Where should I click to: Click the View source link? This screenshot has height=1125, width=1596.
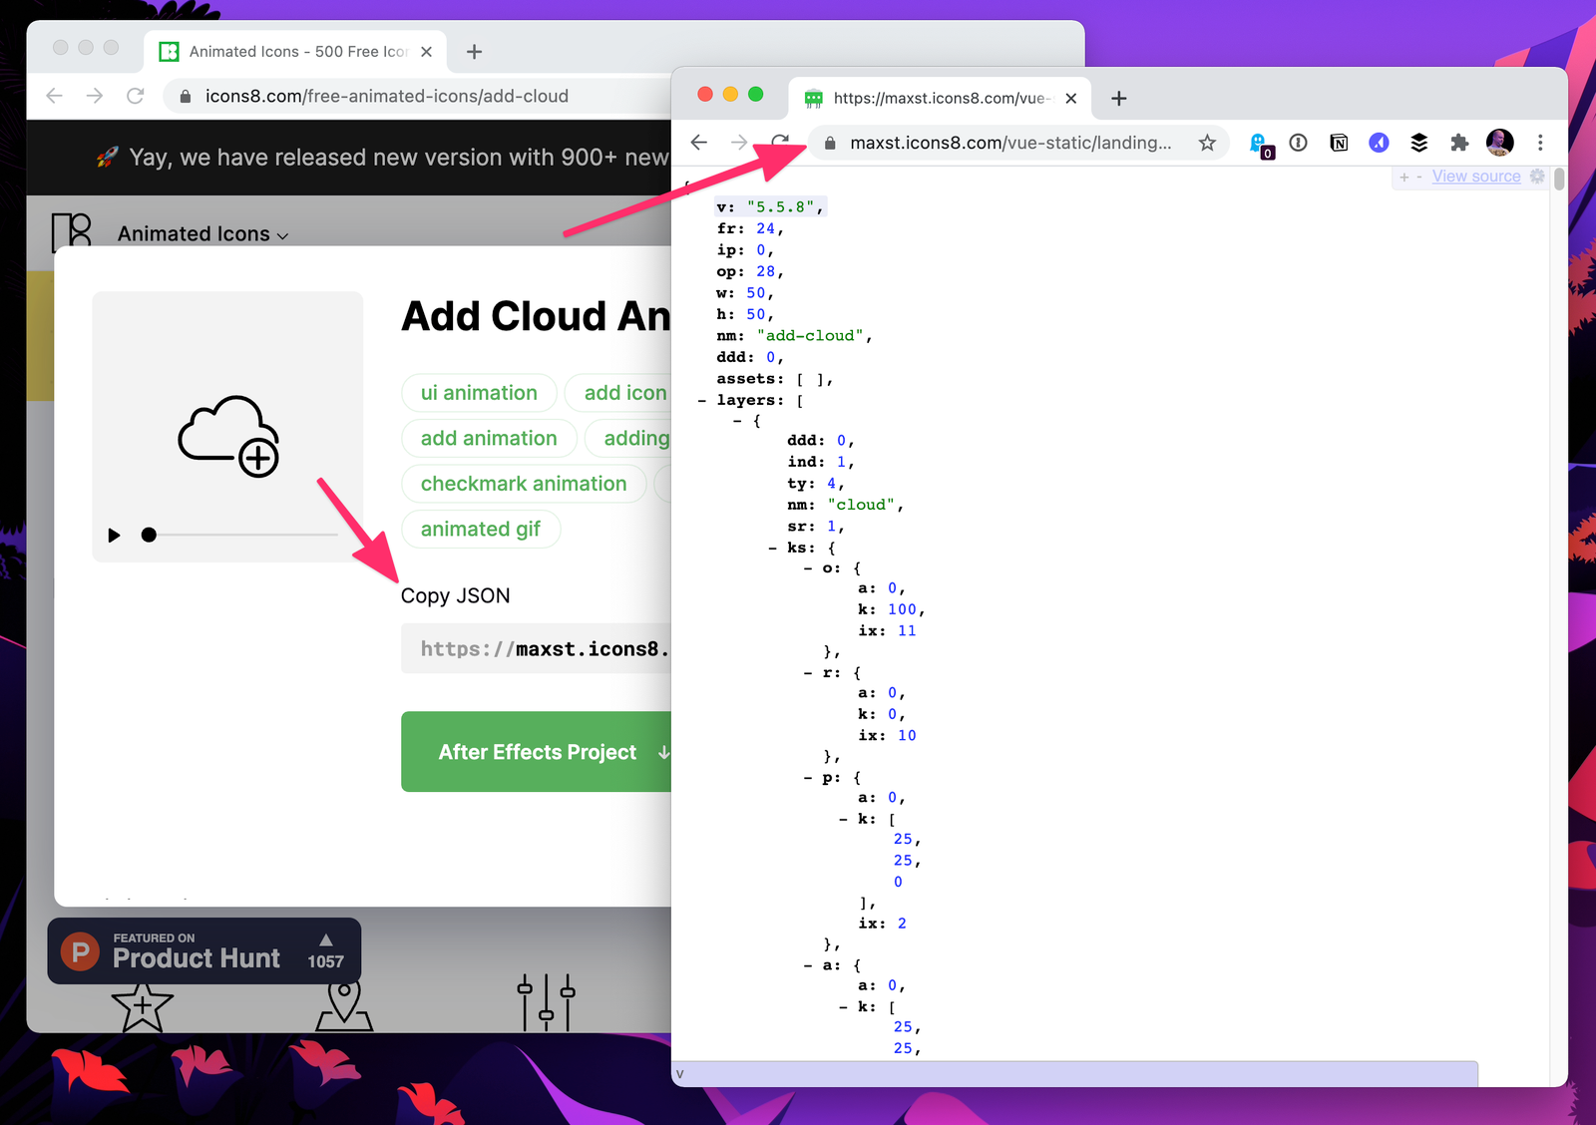point(1476,177)
